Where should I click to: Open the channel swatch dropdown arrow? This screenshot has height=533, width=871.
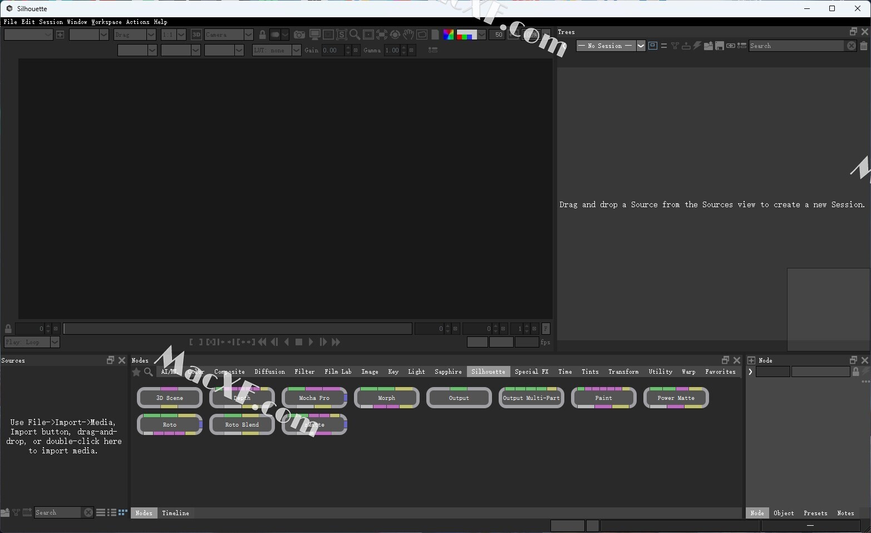point(482,35)
